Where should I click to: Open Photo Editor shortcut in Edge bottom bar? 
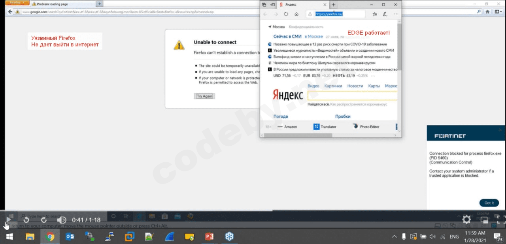(366, 127)
